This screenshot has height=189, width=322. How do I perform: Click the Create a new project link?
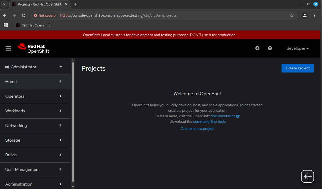(x=198, y=129)
